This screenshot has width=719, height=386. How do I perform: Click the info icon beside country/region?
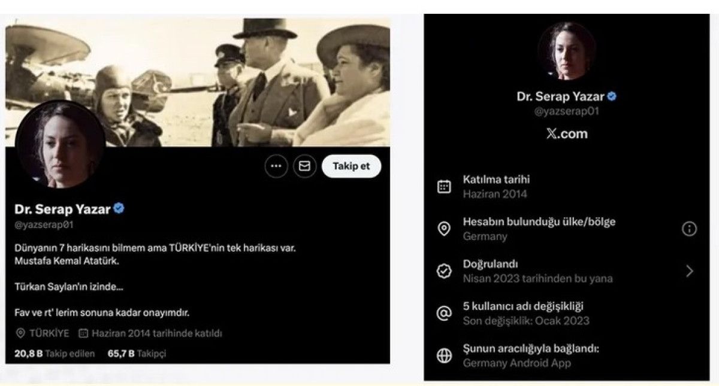(x=690, y=229)
